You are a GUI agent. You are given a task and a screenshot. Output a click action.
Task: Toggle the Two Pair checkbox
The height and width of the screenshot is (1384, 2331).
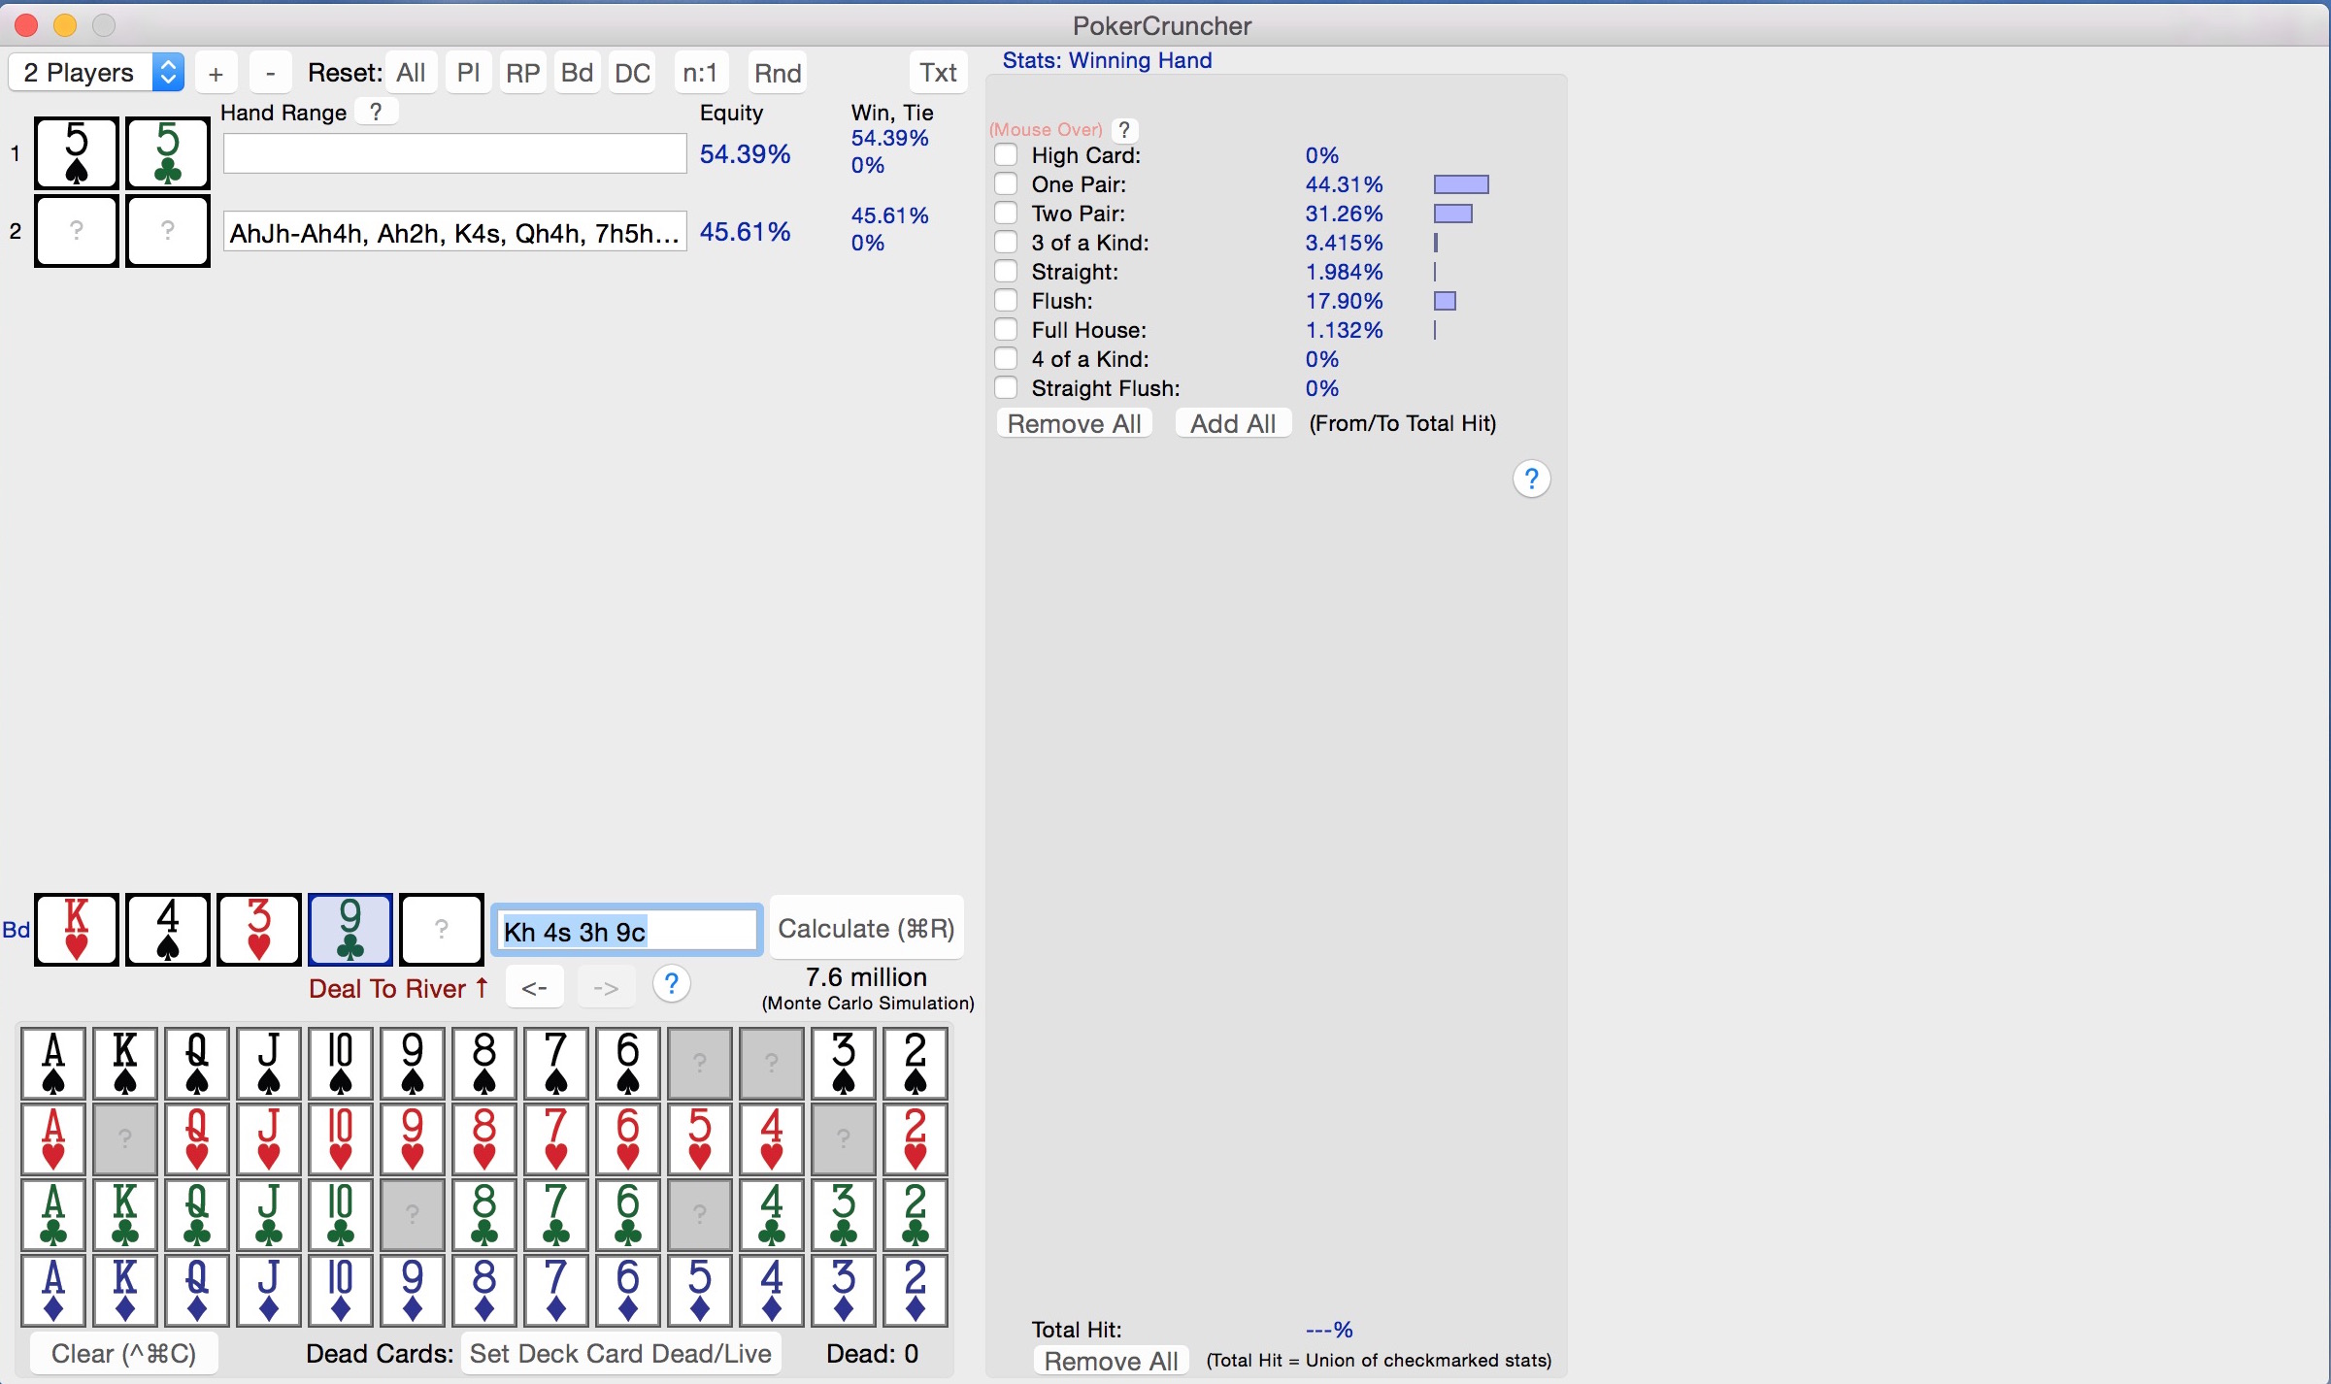(x=1007, y=214)
